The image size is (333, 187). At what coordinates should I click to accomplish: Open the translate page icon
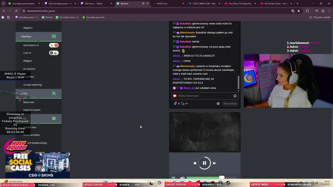[293, 11]
